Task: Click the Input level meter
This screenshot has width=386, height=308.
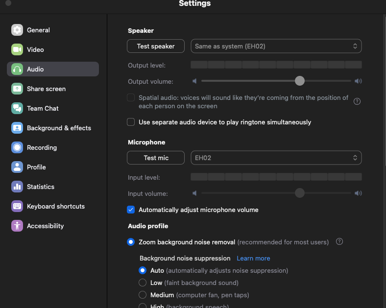Action: click(276, 177)
